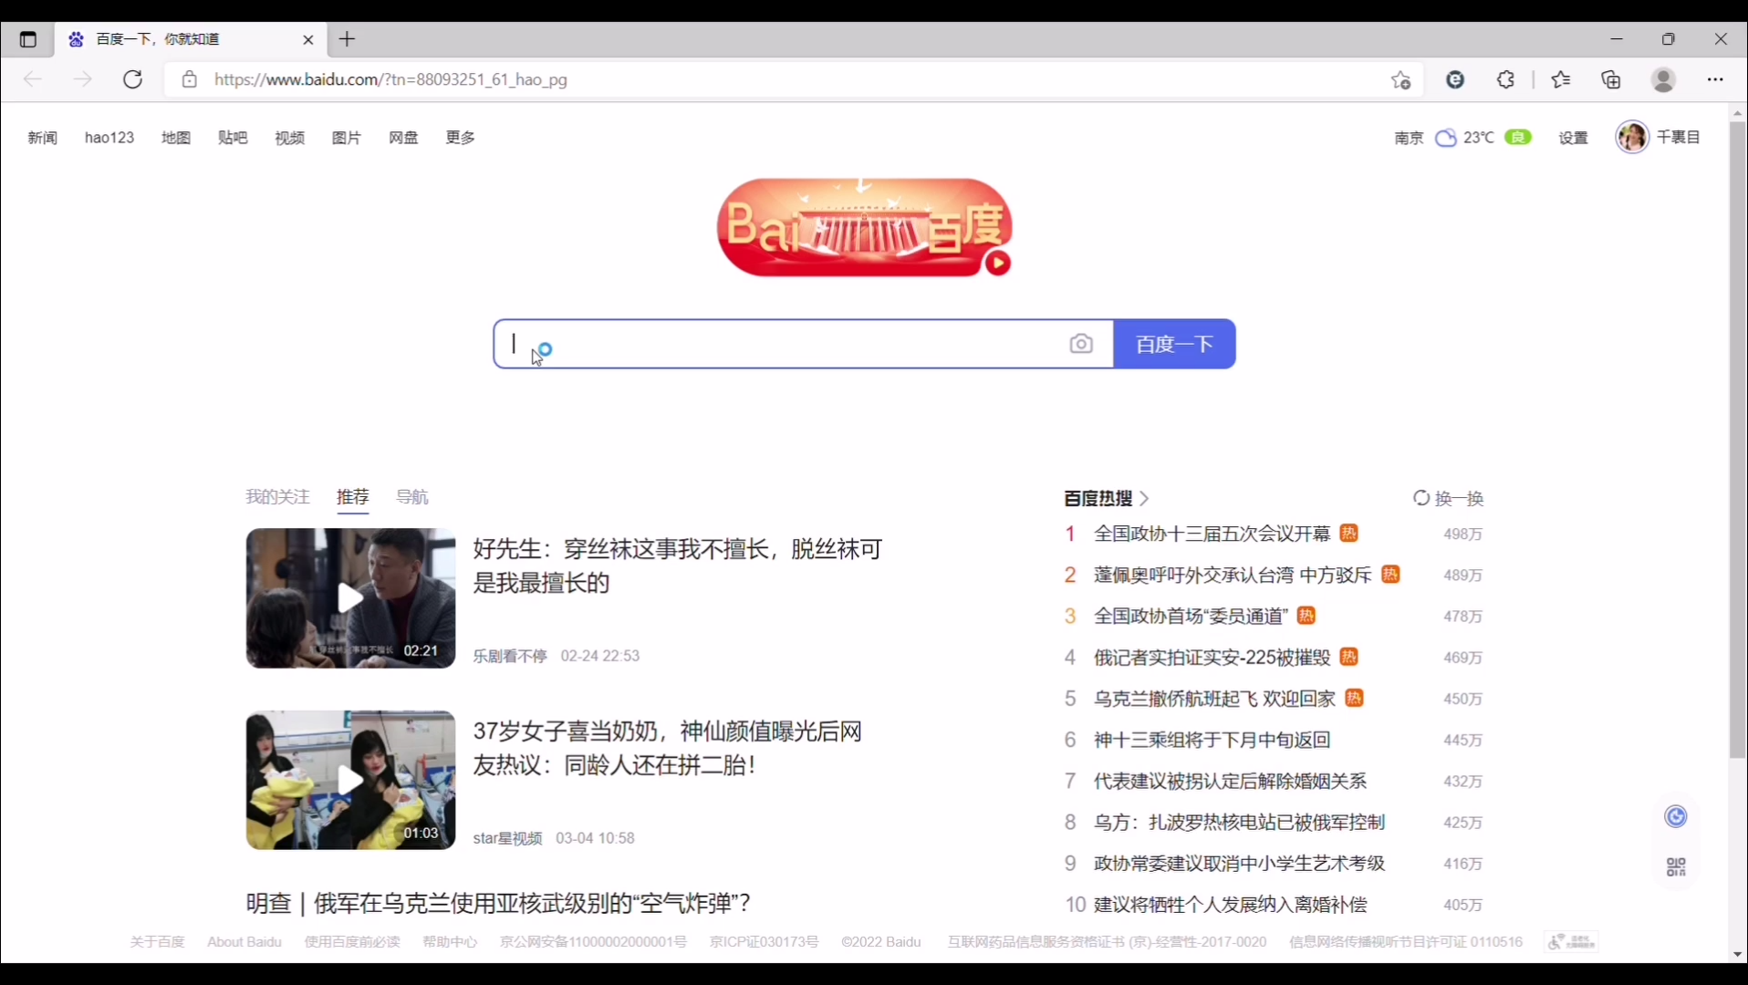Image resolution: width=1748 pixels, height=985 pixels.
Task: Open hot search 神十三乘组将于下月中旬返回
Action: click(1212, 740)
